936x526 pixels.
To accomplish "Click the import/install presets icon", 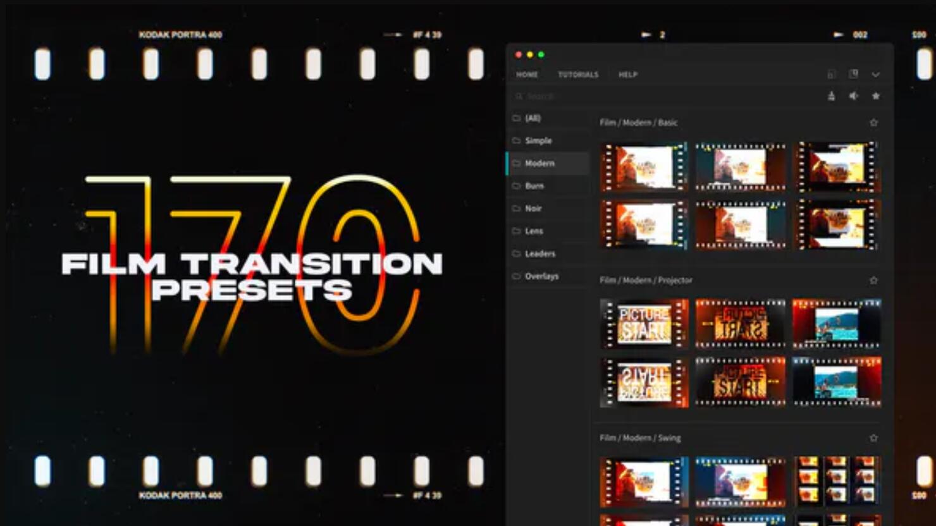I will (832, 96).
